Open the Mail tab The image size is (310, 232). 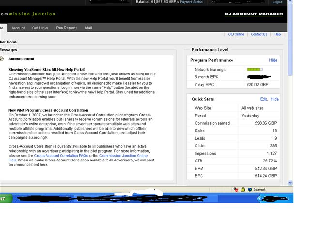88,28
